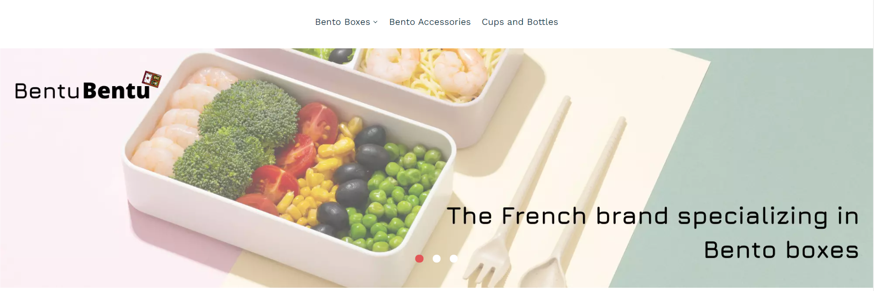Viewport: 874px width, 291px height.
Task: Click the bold 'Bentu' part of the logo
Action: (117, 91)
